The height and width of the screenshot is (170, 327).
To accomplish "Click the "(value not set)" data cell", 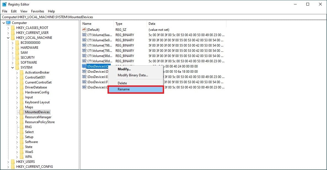I will coord(159,30).
